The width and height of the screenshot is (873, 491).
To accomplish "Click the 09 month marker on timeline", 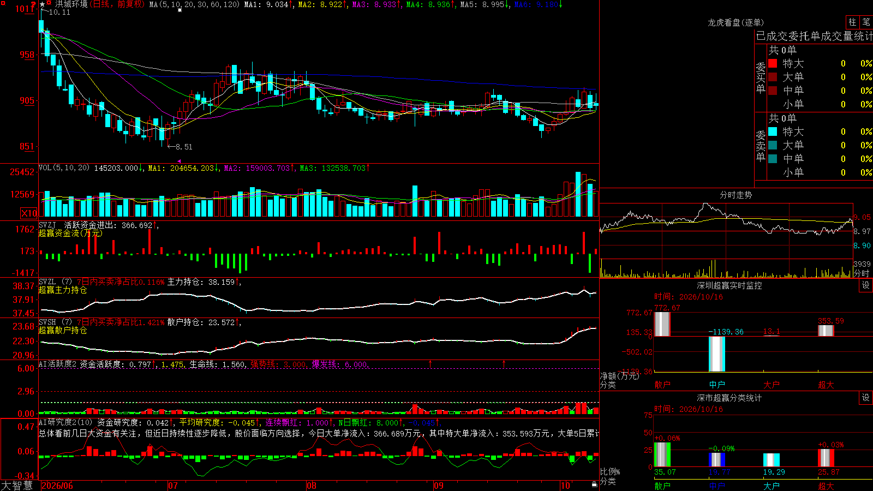I will tap(439, 486).
